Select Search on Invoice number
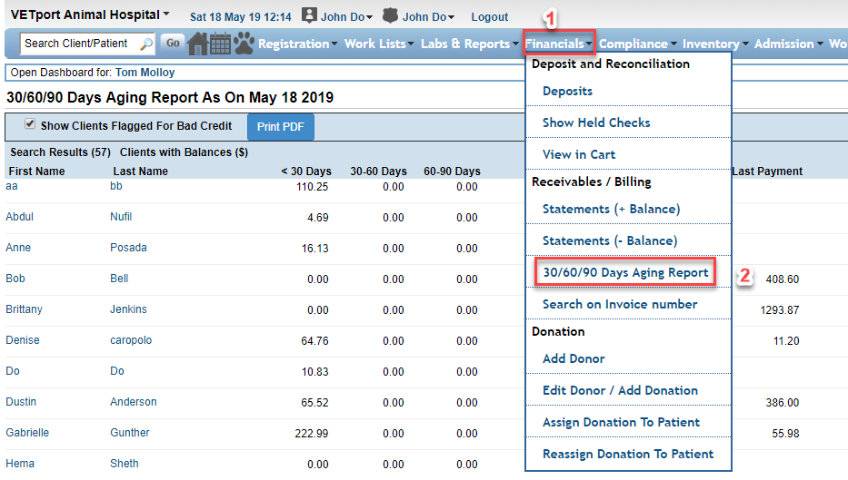Viewport: 848px width, 480px height. point(620,304)
